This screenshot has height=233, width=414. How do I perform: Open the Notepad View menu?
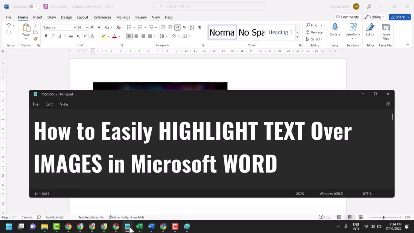[x=64, y=104]
